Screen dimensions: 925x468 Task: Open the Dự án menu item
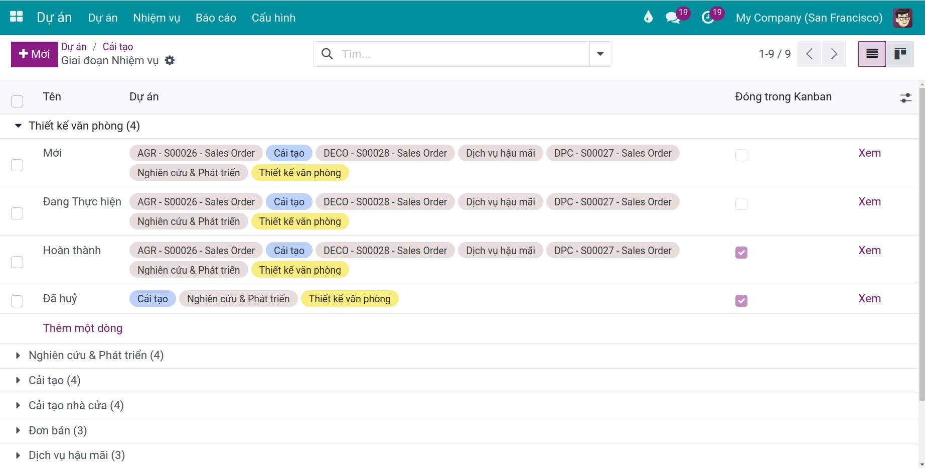click(x=103, y=18)
